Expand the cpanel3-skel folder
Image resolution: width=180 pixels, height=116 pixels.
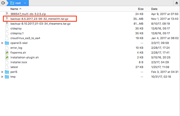pos(2,43)
